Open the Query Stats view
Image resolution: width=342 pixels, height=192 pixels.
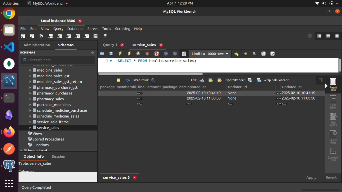coord(333,137)
